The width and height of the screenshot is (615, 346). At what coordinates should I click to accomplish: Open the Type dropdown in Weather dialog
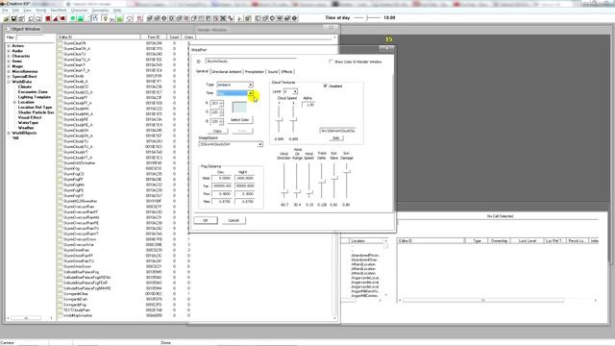[x=250, y=85]
